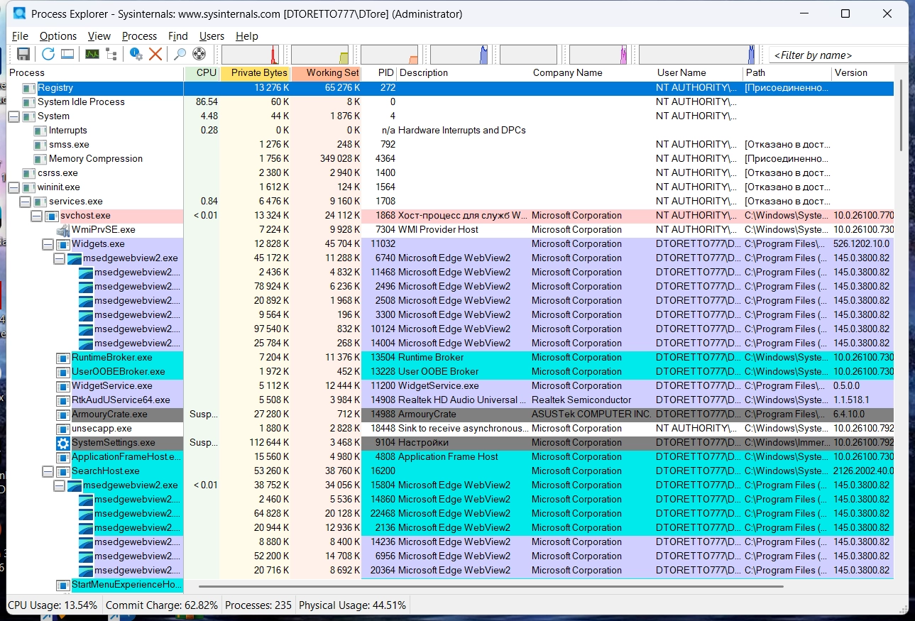Click the CPU usage history mini graph
The width and height of the screenshot is (915, 621).
[x=251, y=55]
